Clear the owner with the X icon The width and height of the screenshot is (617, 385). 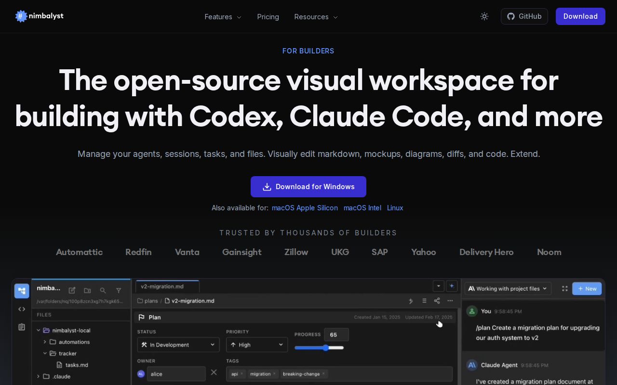(x=214, y=372)
